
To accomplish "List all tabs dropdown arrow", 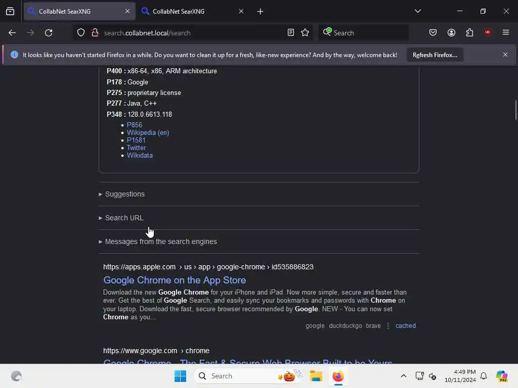I will pyautogui.click(x=417, y=11).
